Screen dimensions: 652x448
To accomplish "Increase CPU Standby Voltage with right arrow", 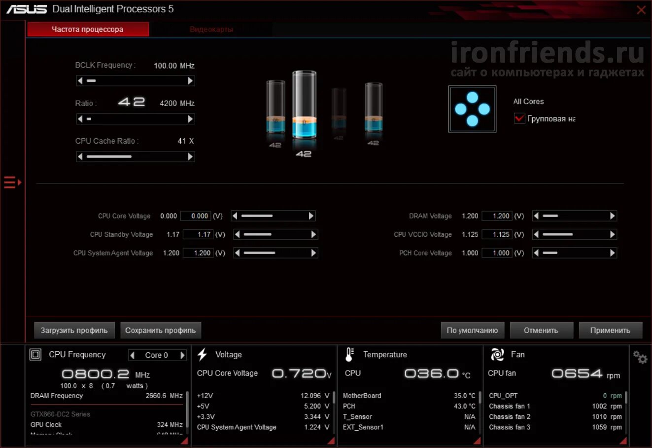I will click(x=313, y=234).
